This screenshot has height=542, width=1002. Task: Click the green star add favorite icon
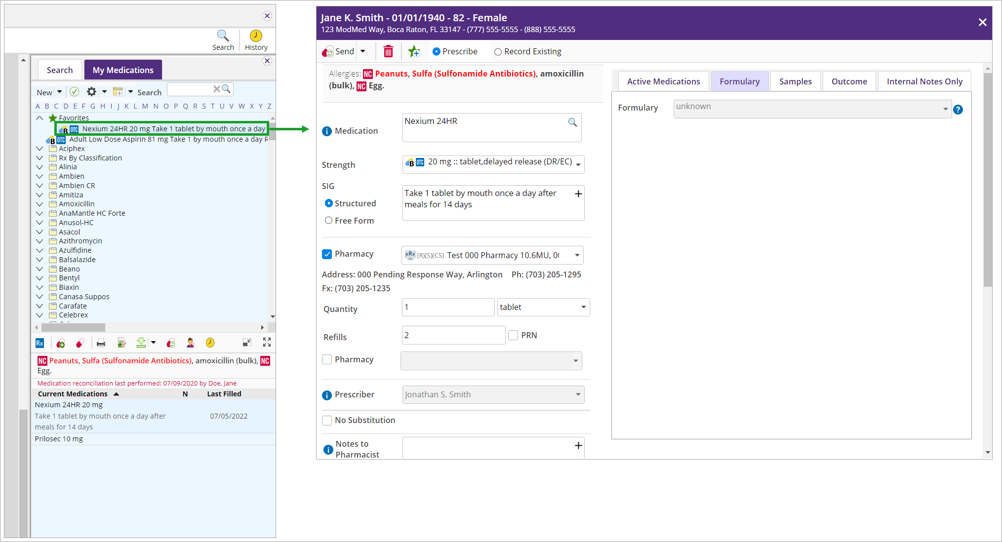tap(414, 51)
